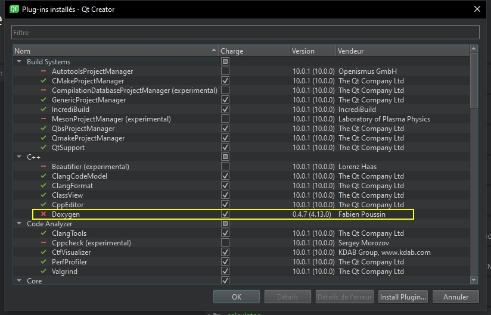Select the QmakeProjectManager row
This screenshot has width=491, height=315.
[x=241, y=138]
